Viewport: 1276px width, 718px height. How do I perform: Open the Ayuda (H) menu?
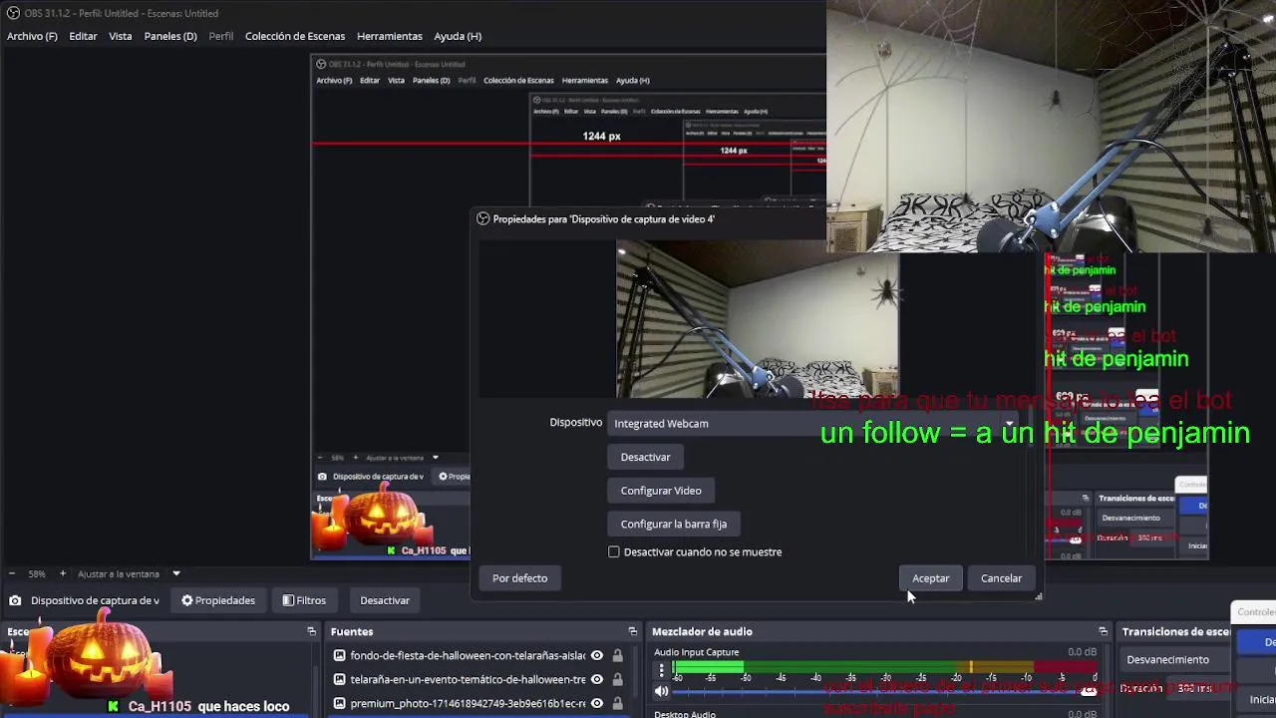click(x=458, y=36)
